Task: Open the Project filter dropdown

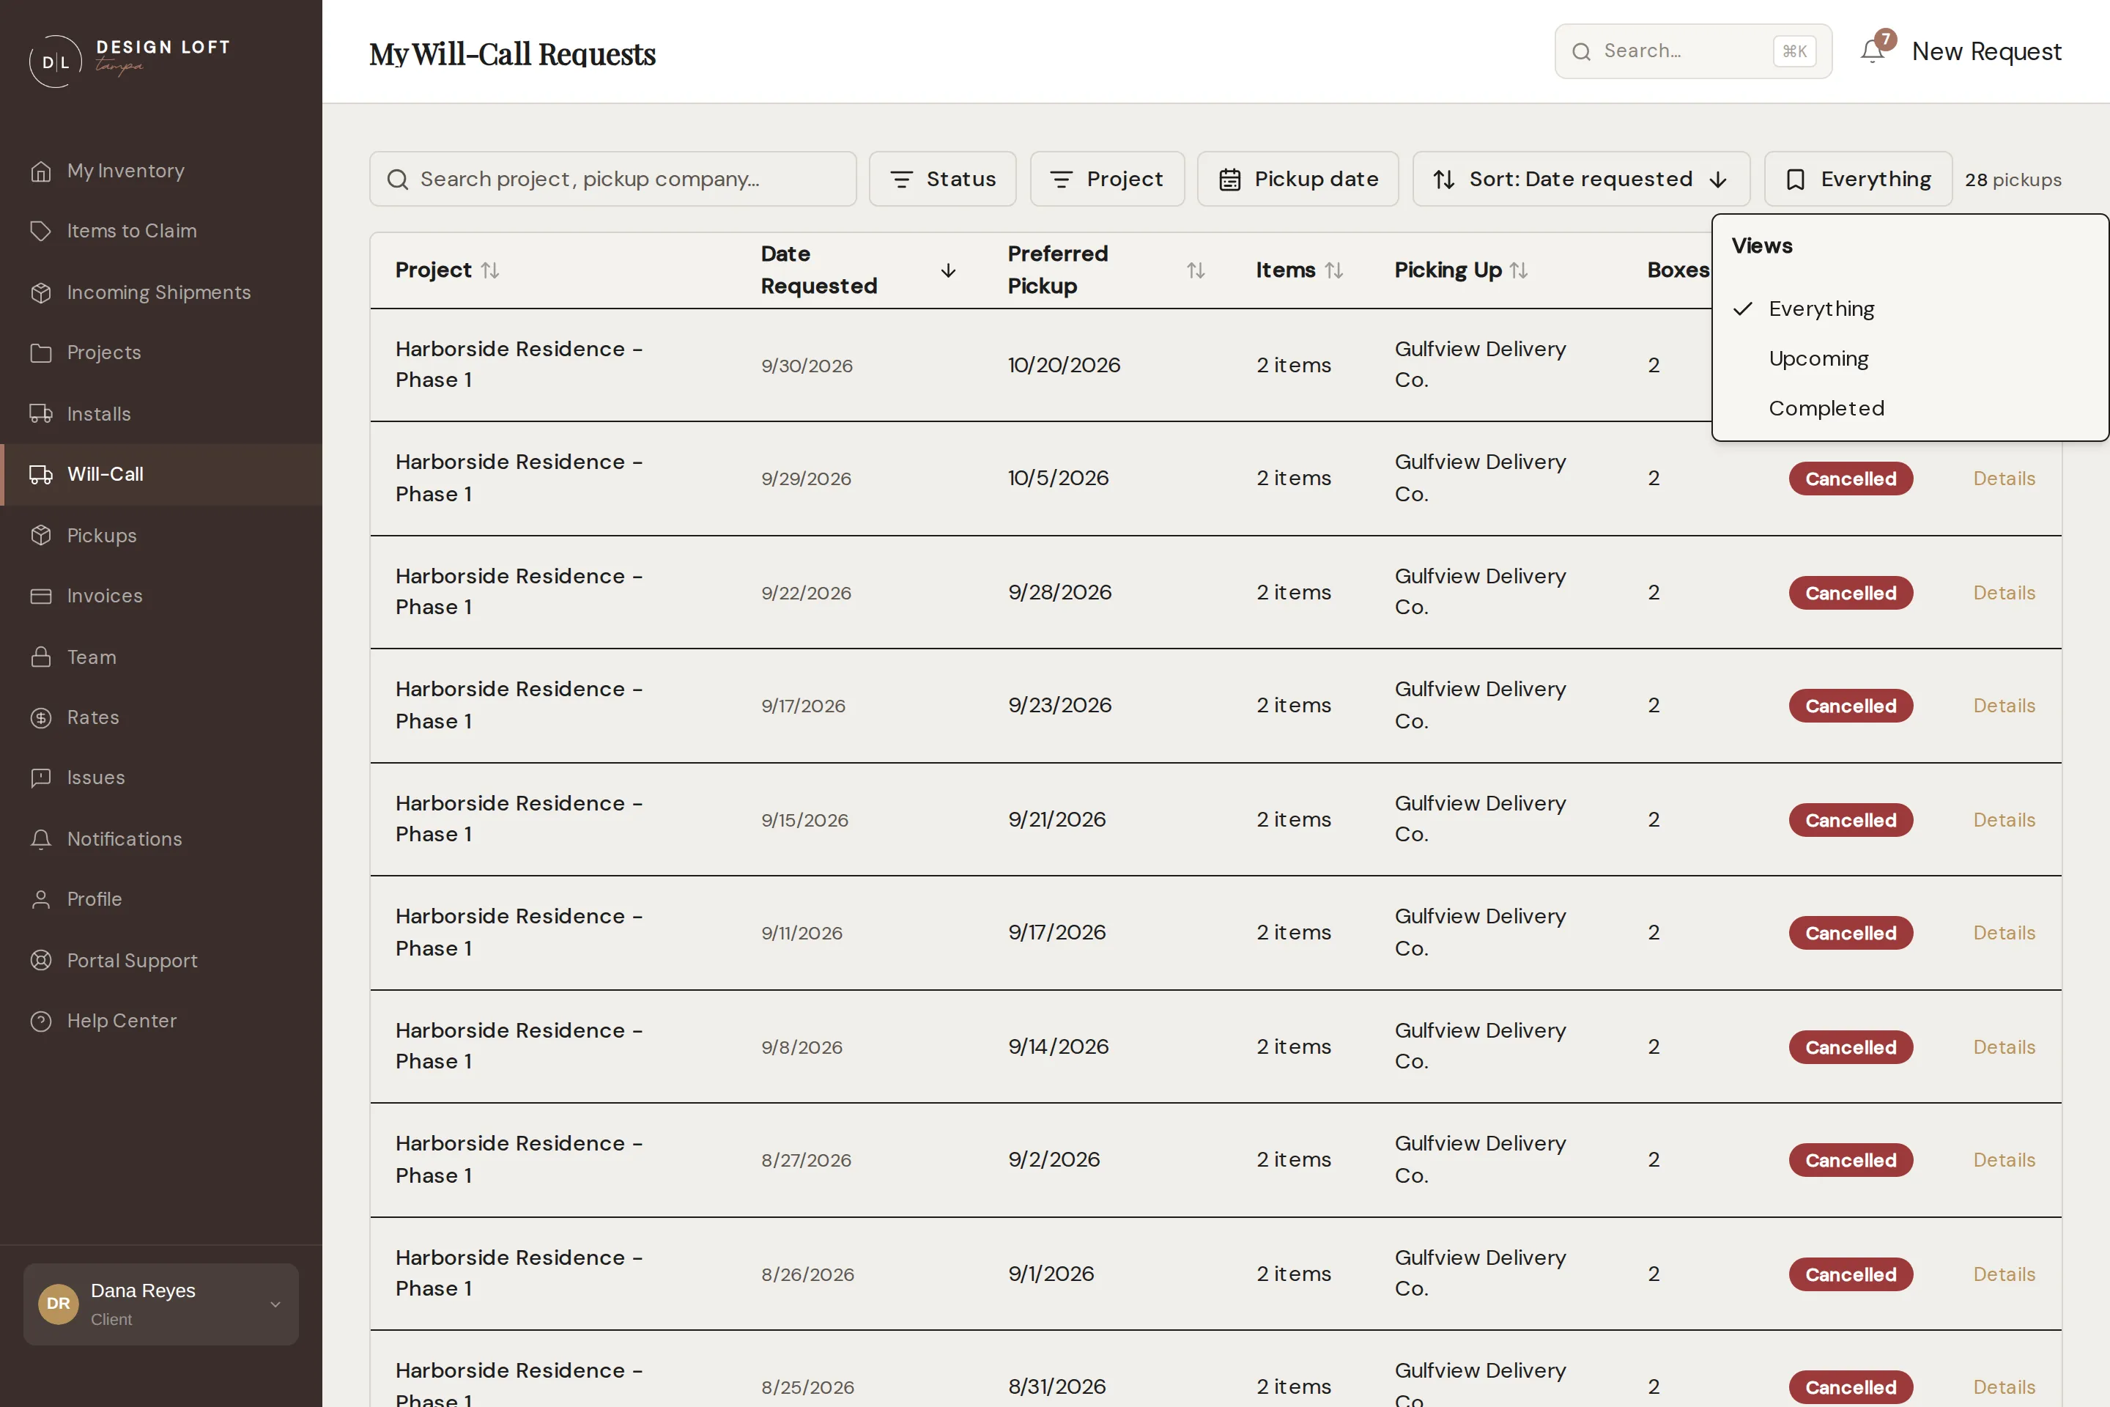Action: pyautogui.click(x=1107, y=179)
